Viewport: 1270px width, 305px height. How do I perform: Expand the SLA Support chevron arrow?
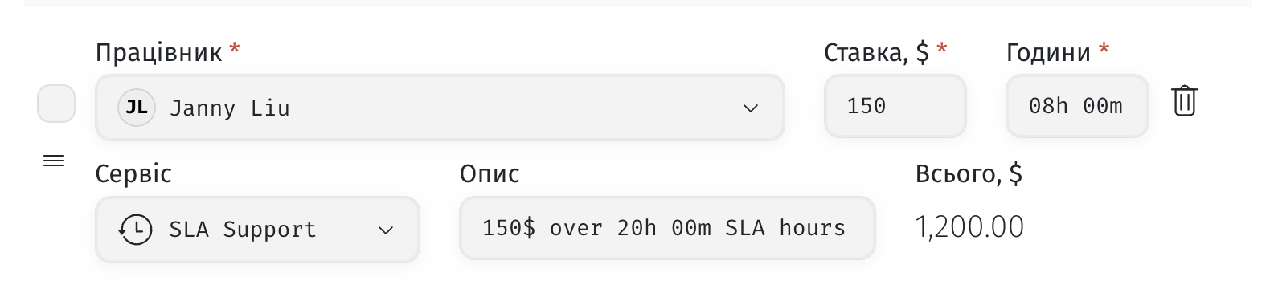click(x=386, y=230)
